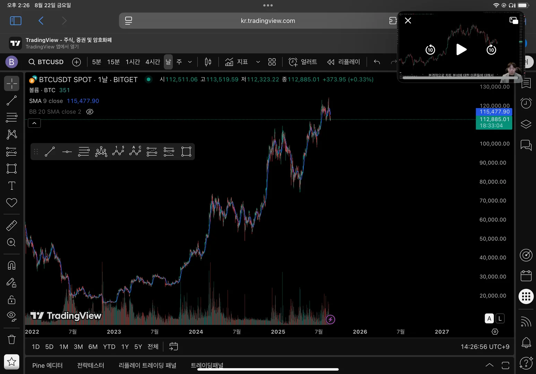Open the 전략테스터 tab
Viewport: 536px width, 374px height.
coord(90,365)
